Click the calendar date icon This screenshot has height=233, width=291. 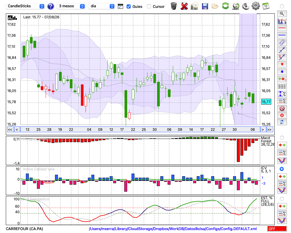[x=266, y=6]
